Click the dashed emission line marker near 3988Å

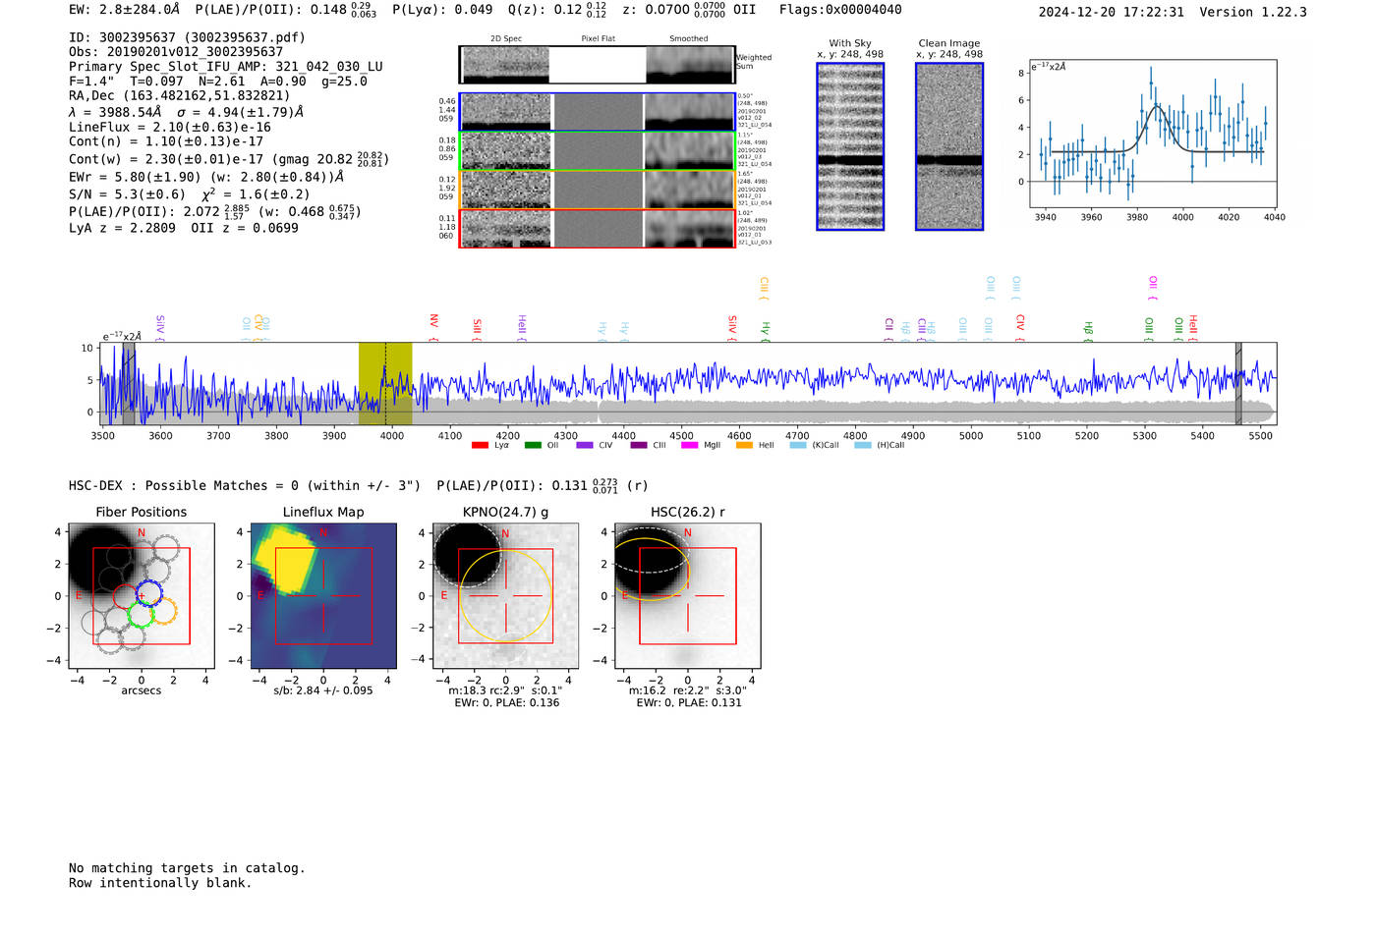click(x=385, y=383)
